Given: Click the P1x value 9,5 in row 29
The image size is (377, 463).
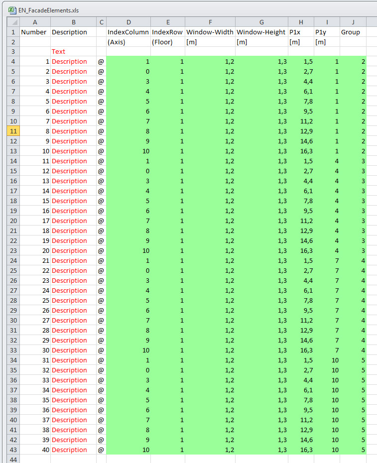Looking at the screenshot, I should 301,310.
